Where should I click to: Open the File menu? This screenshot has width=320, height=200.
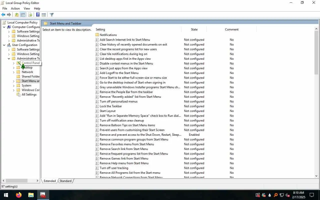pyautogui.click(x=5, y=8)
